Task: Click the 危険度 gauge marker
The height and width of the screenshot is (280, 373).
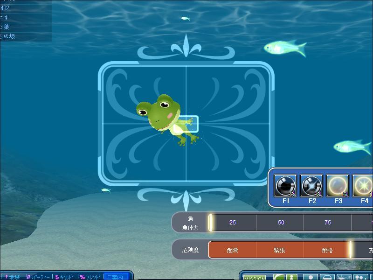Action: tap(351, 250)
